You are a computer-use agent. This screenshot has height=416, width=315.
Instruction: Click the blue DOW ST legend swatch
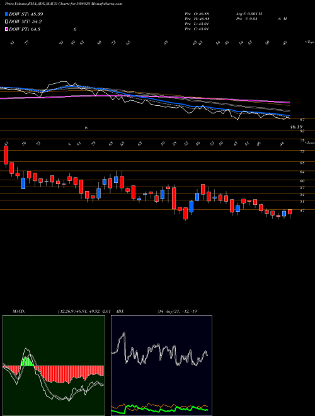pyautogui.click(x=6, y=14)
